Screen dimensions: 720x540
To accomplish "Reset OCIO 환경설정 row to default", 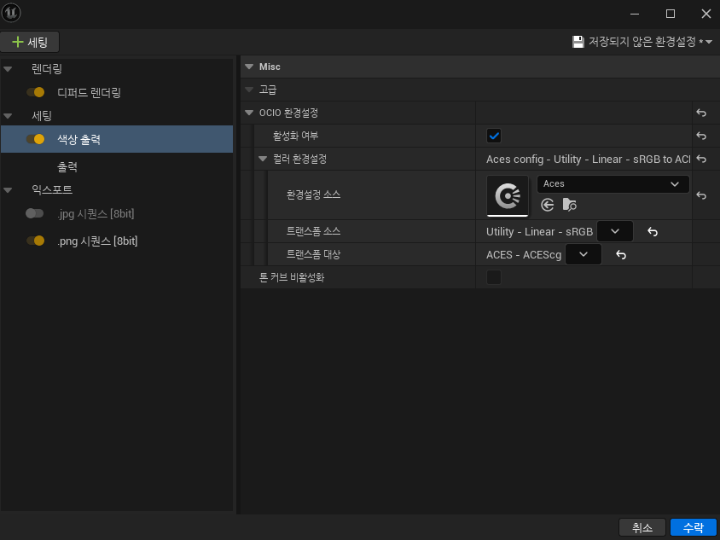I will (701, 113).
